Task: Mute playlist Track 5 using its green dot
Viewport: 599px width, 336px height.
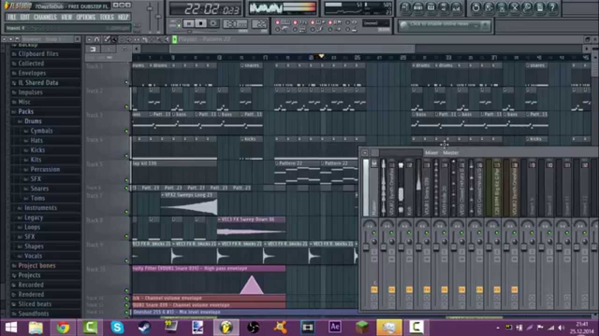Action: coord(126,181)
